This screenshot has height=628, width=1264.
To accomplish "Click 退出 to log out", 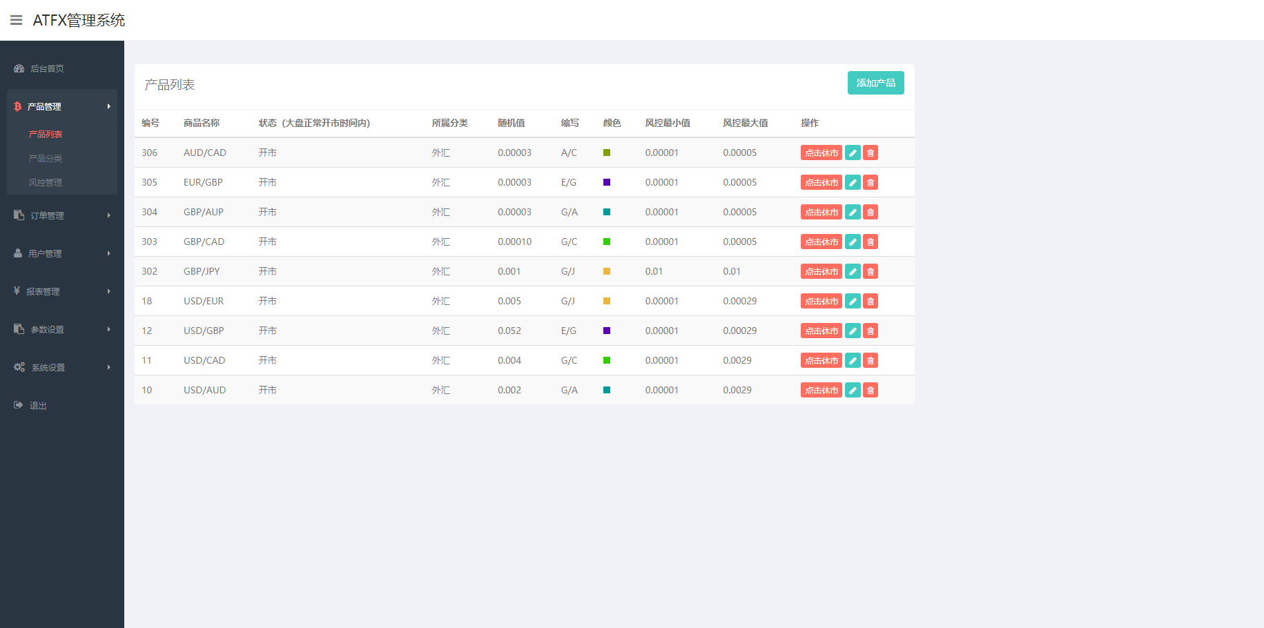I will [38, 405].
